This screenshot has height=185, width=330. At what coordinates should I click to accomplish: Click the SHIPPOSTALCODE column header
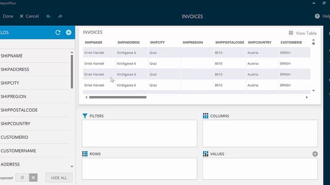tap(229, 42)
